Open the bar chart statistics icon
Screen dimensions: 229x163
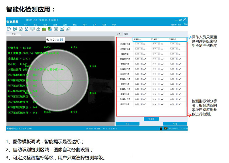coord(68,29)
